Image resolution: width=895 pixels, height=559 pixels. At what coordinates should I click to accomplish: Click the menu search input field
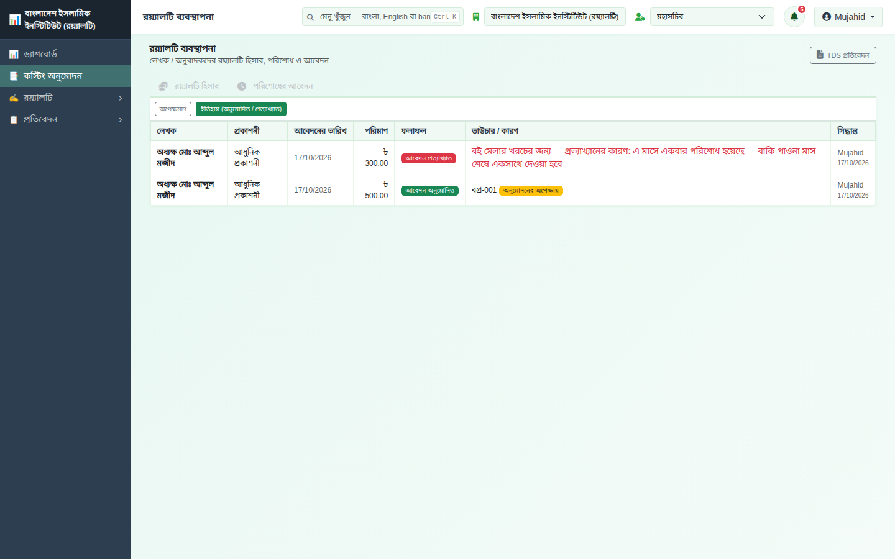pyautogui.click(x=383, y=17)
